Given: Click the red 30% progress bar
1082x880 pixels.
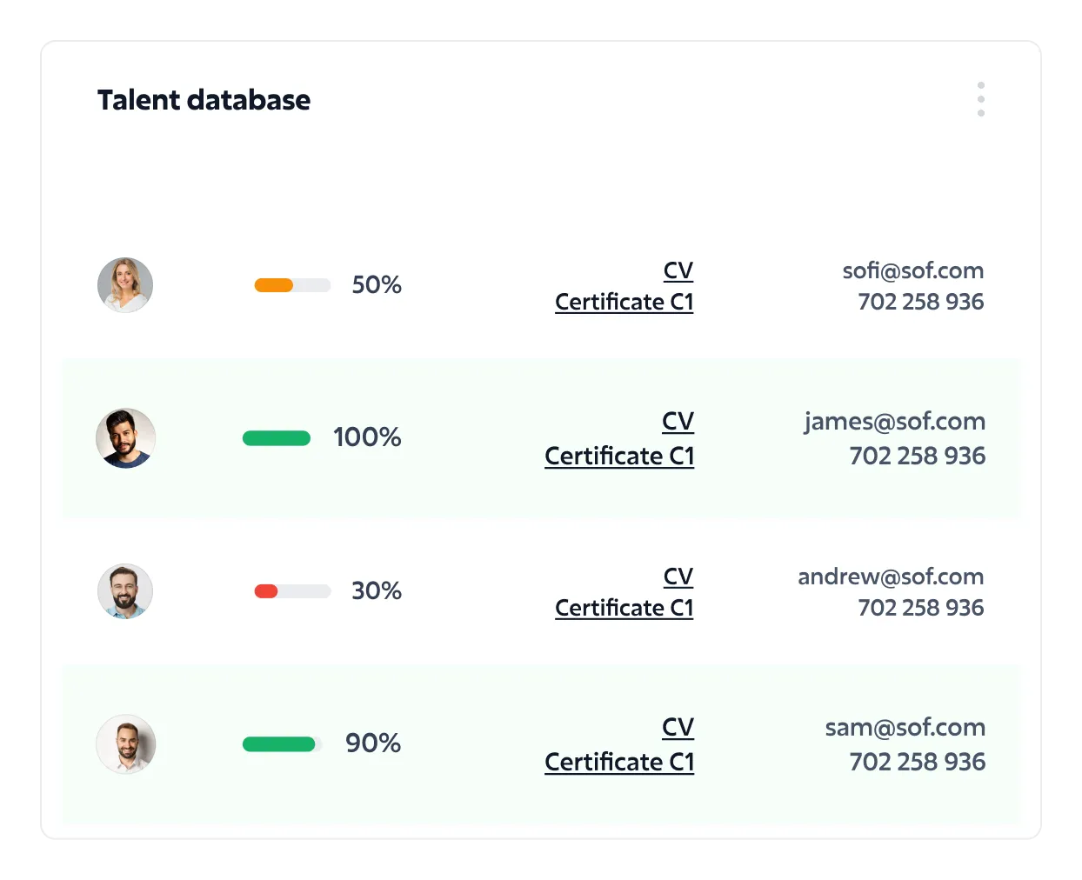Looking at the screenshot, I should [x=292, y=591].
